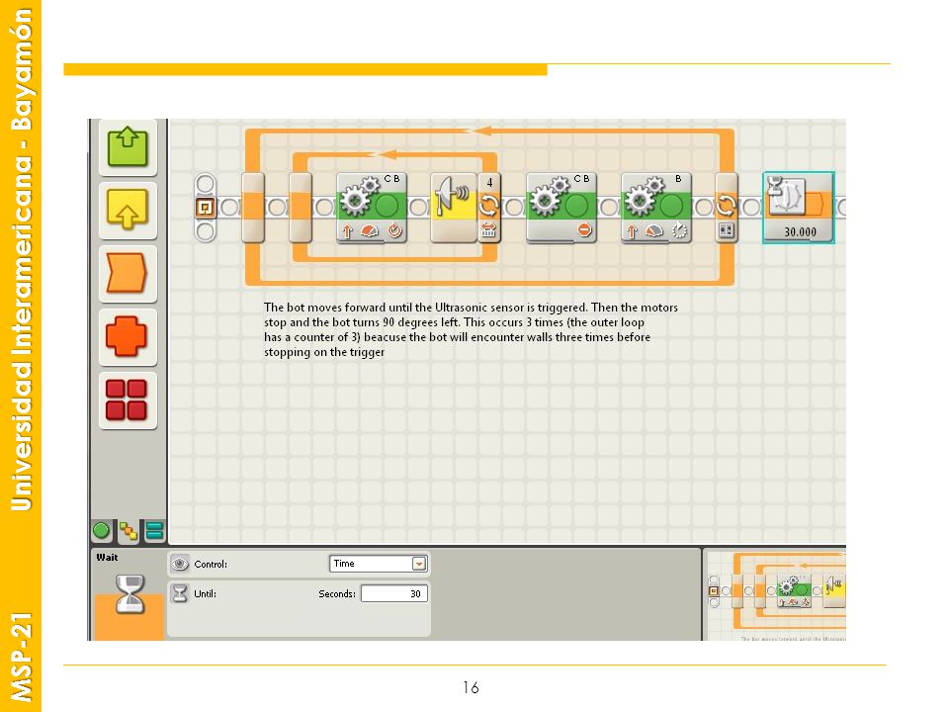Click the outer loop end counter block
Viewport: 949px width, 712px height.
coord(727,208)
